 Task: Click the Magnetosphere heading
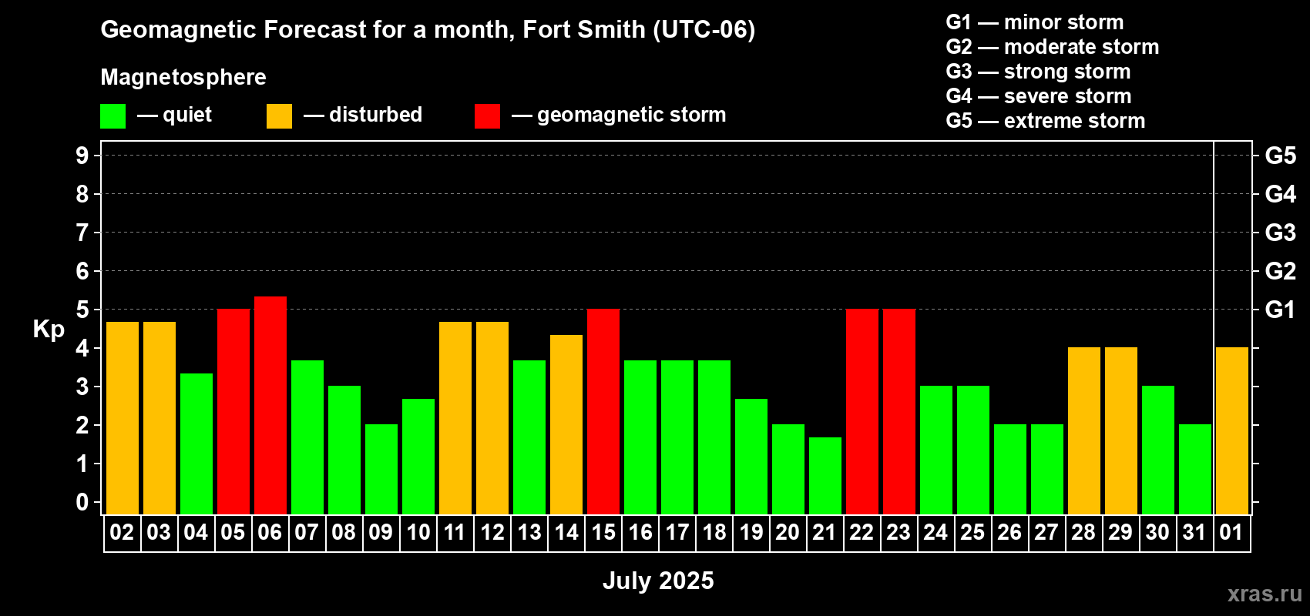pos(183,77)
